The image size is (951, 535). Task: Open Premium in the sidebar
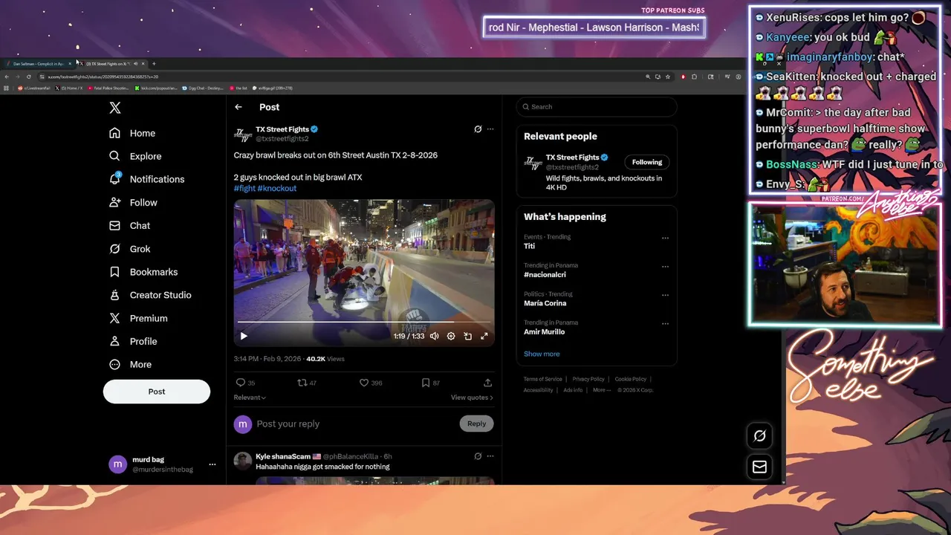pyautogui.click(x=138, y=318)
